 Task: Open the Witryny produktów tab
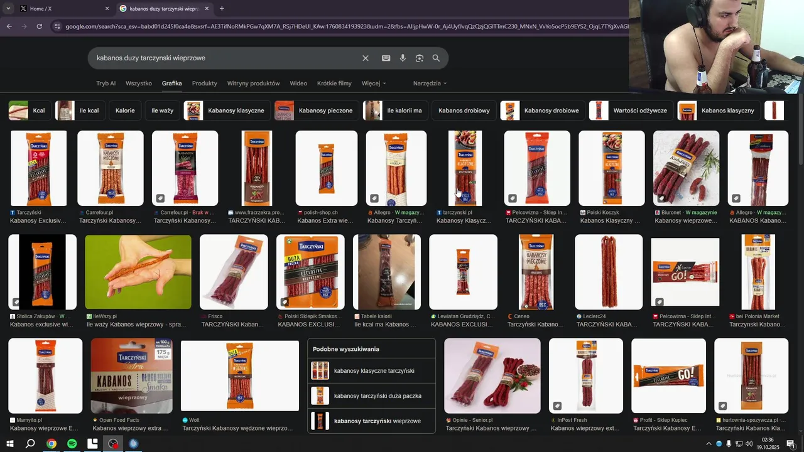click(x=253, y=83)
